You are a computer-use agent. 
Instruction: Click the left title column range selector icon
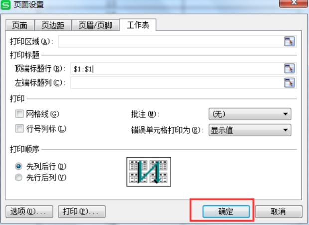pyautogui.click(x=289, y=82)
